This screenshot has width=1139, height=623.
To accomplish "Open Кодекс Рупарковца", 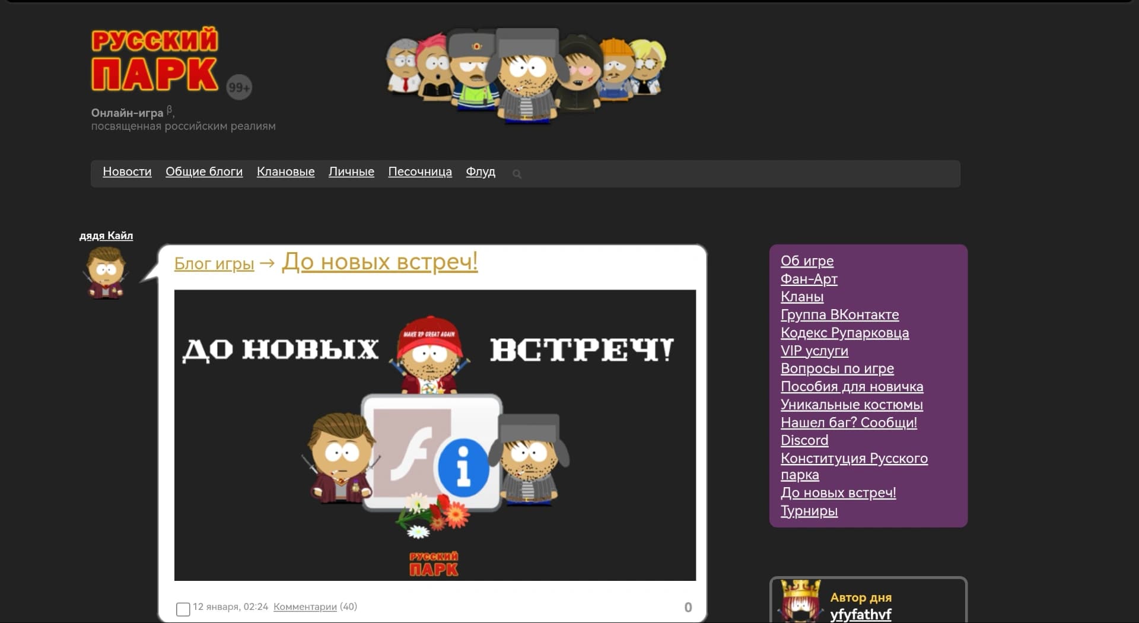I will pyautogui.click(x=845, y=333).
